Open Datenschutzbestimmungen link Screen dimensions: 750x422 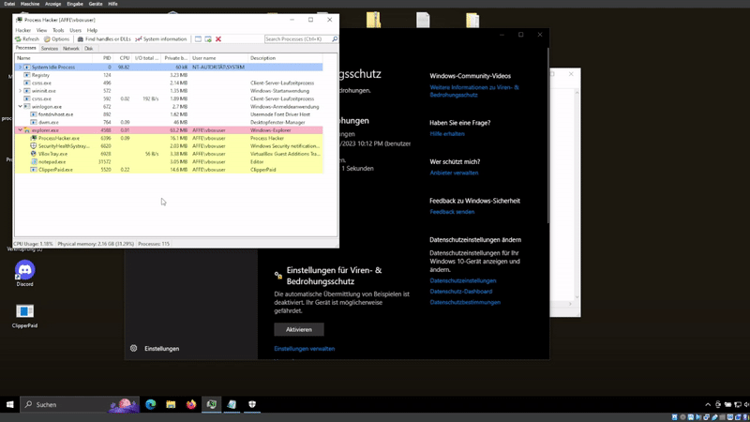(x=465, y=302)
